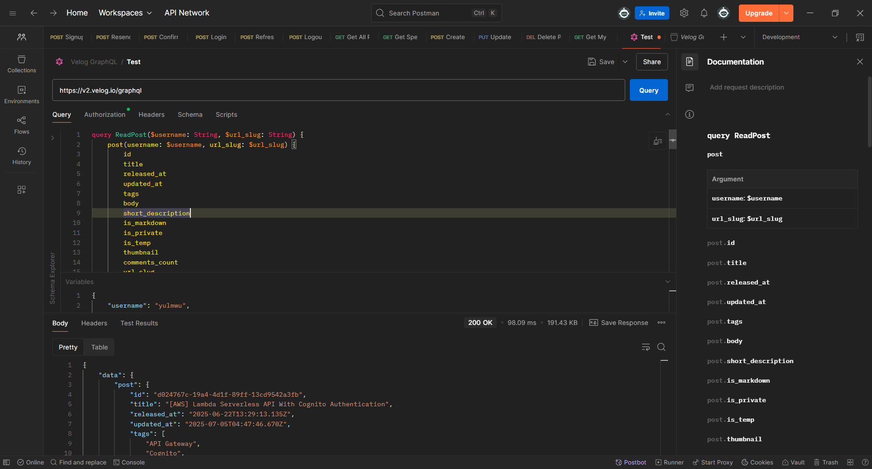The height and width of the screenshot is (469, 872).
Task: Open the Settings gear icon
Action: [x=684, y=13]
